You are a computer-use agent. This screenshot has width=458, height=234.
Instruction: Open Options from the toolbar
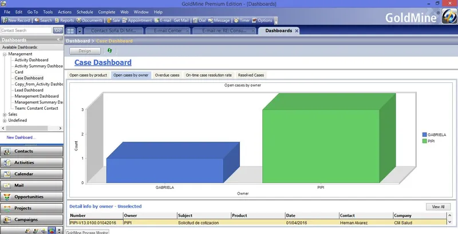coord(262,21)
